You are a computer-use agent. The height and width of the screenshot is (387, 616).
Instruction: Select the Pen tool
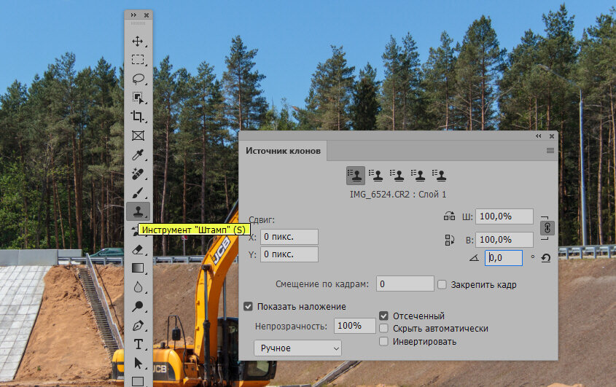click(x=138, y=325)
